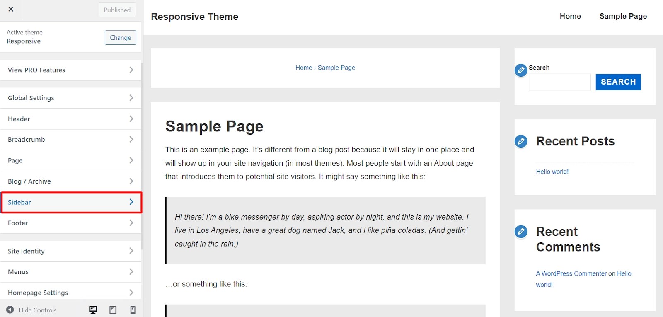The width and height of the screenshot is (663, 317).
Task: Open the Header customizer section
Action: coord(70,119)
